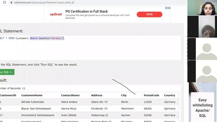Screen dimensions: 217x122
Task: Click inside the SQL statement editor
Action: click(x=91, y=48)
